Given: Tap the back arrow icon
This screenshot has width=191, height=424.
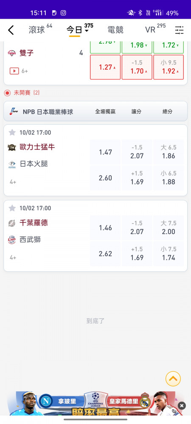Looking at the screenshot, I should 11,30.
